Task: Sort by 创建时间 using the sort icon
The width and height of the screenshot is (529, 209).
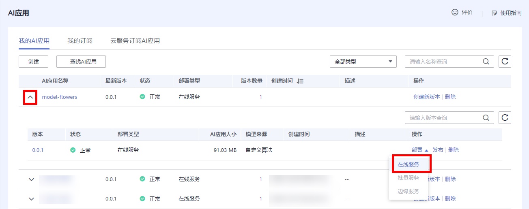Action: (x=300, y=81)
